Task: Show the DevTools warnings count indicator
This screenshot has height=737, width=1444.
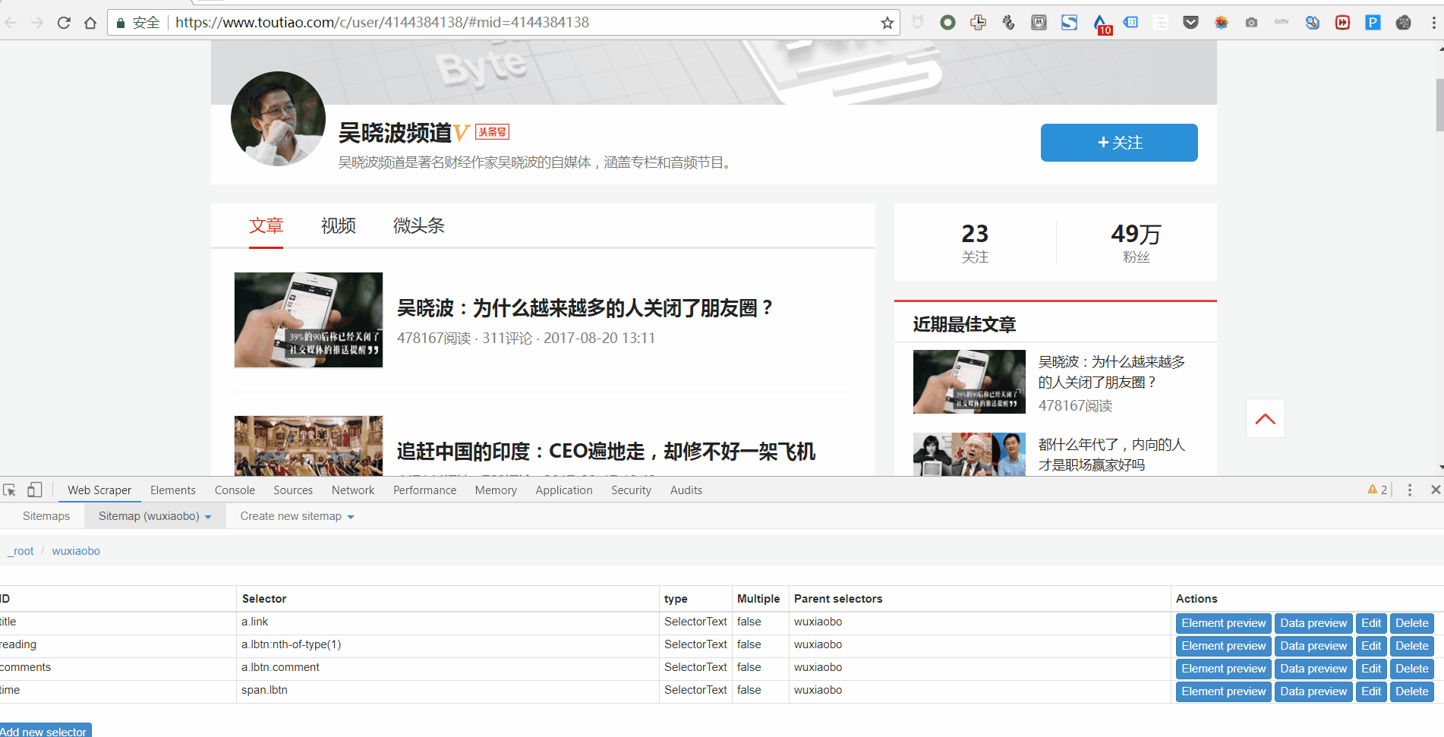Action: tap(1377, 490)
